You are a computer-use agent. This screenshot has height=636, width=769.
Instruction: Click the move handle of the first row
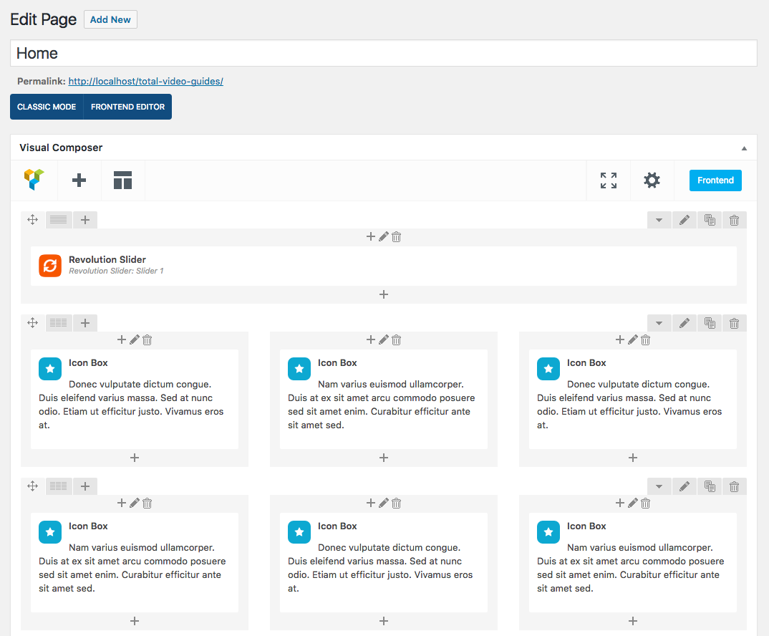tap(33, 220)
